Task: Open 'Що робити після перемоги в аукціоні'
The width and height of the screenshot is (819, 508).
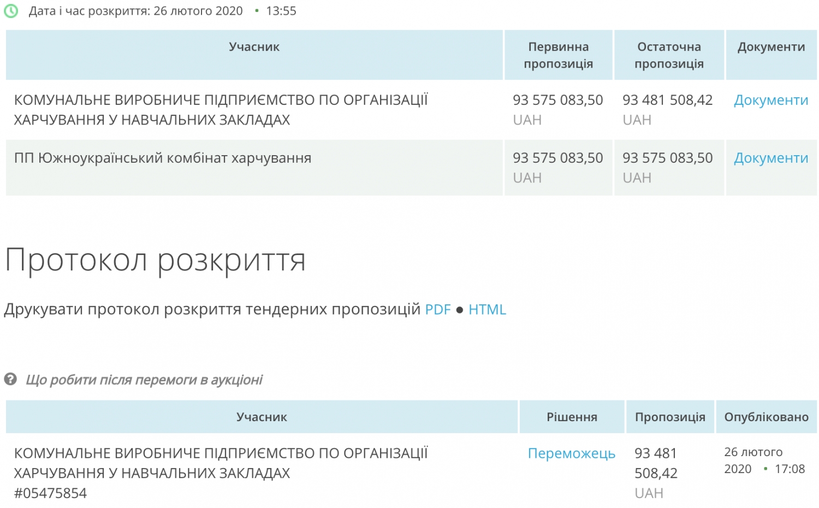Action: pyautogui.click(x=144, y=380)
